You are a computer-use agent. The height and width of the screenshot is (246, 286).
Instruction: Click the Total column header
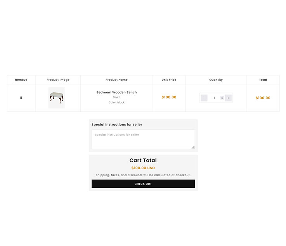(263, 80)
